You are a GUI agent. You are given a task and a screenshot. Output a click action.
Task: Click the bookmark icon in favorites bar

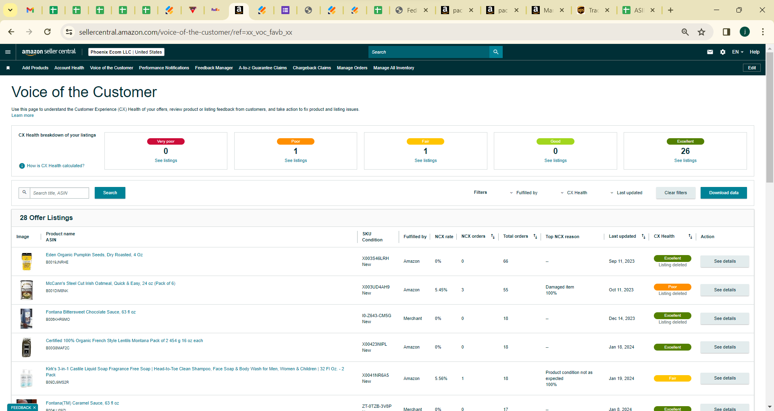8,68
